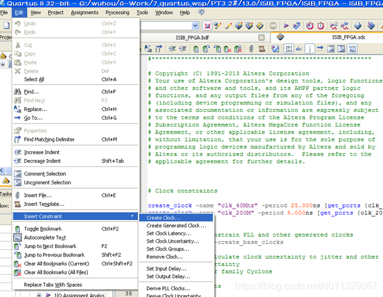Open the Processing menu

(117, 13)
